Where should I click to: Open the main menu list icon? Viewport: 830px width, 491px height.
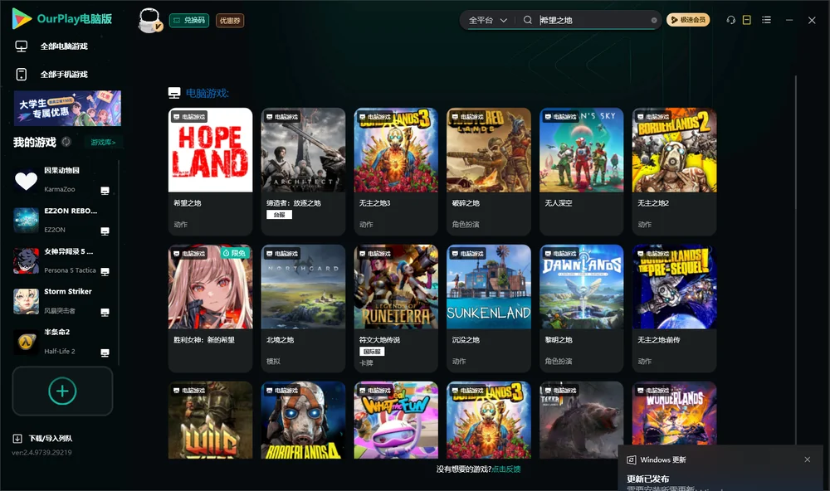click(766, 20)
